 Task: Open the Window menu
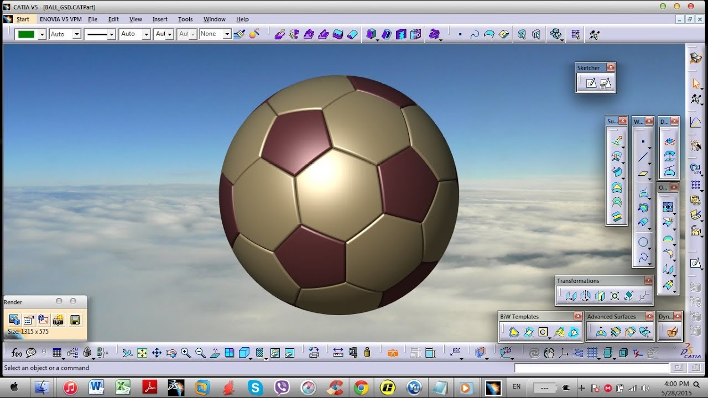point(214,19)
